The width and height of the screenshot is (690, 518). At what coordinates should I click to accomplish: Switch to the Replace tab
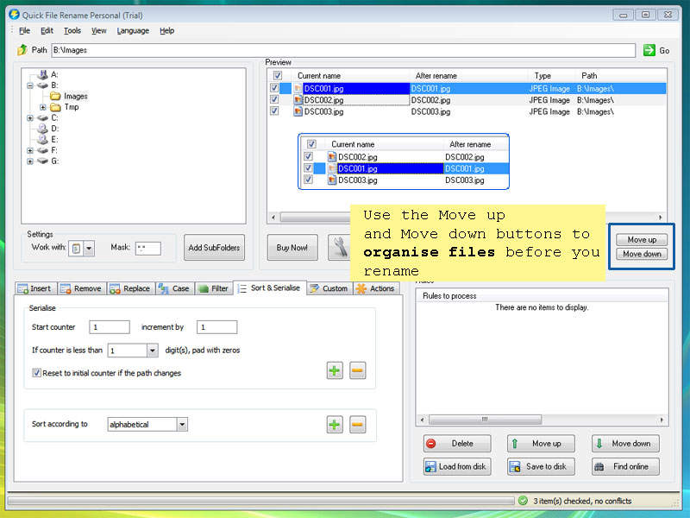click(x=130, y=288)
